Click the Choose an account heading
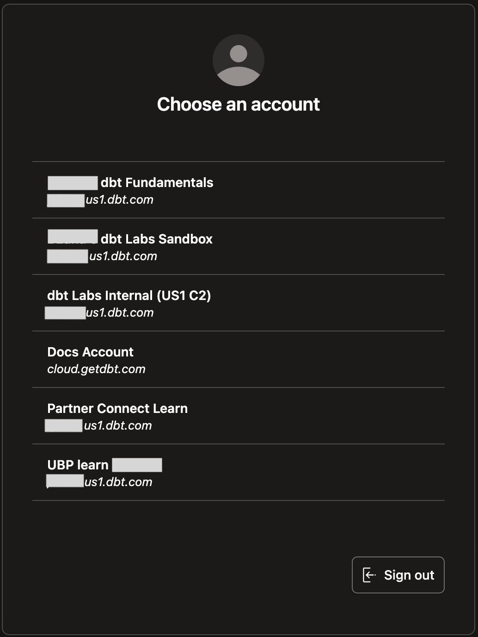 tap(239, 104)
